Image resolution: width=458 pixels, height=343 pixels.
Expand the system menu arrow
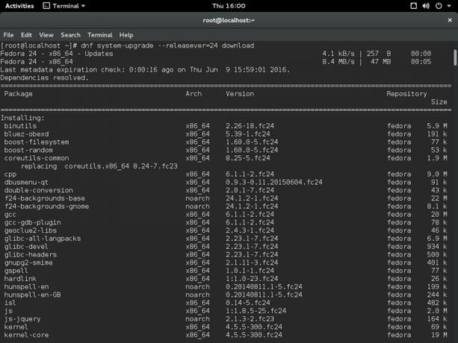click(449, 6)
